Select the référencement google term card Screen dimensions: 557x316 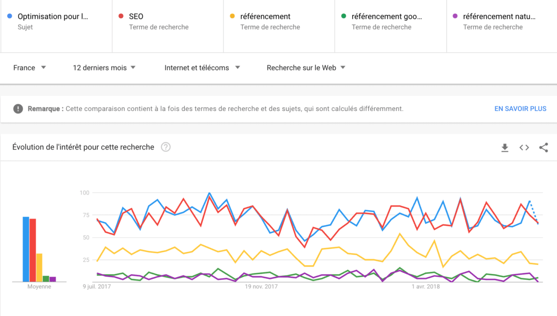coord(390,26)
